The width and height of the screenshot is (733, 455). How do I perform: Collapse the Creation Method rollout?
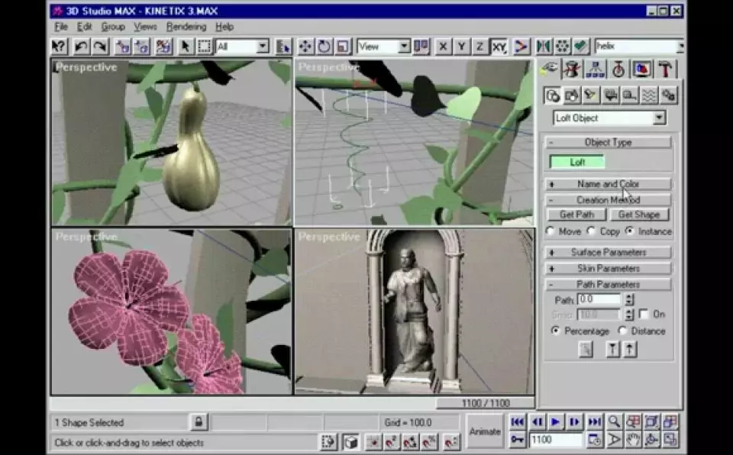tap(608, 200)
